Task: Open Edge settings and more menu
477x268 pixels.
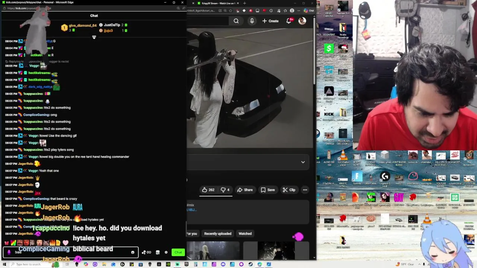Action: pos(299,10)
